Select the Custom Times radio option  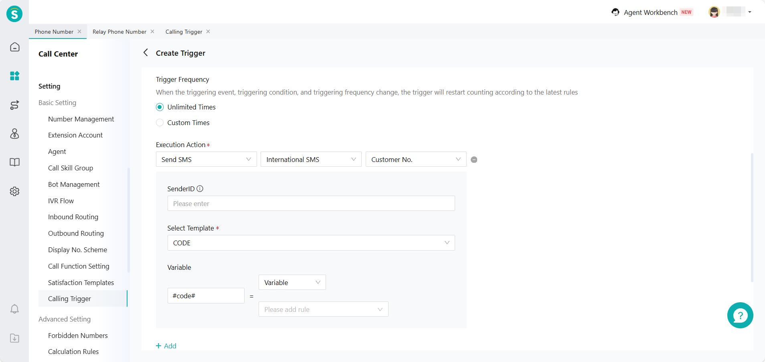tap(160, 123)
